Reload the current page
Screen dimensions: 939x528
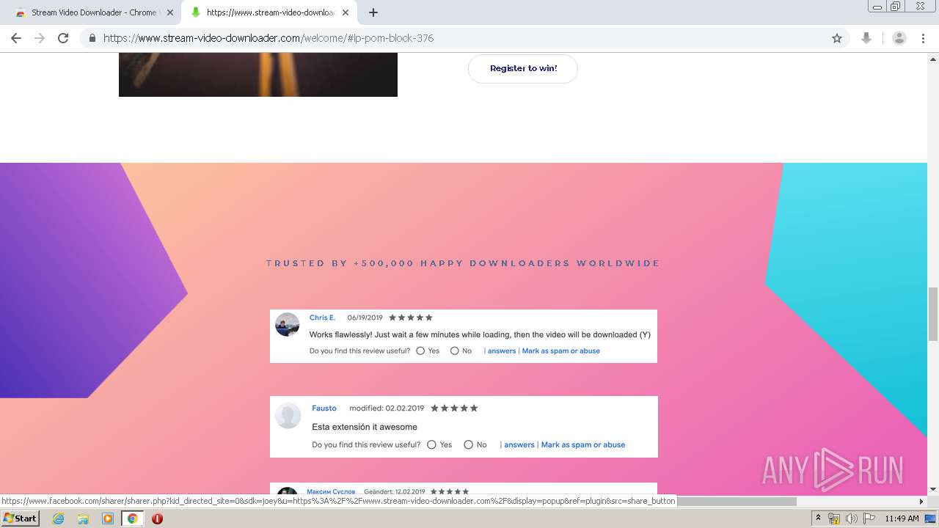pos(63,38)
